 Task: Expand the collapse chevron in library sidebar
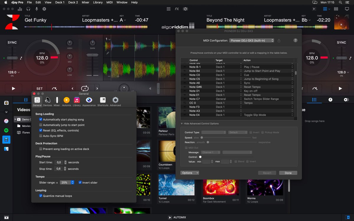pos(6,112)
